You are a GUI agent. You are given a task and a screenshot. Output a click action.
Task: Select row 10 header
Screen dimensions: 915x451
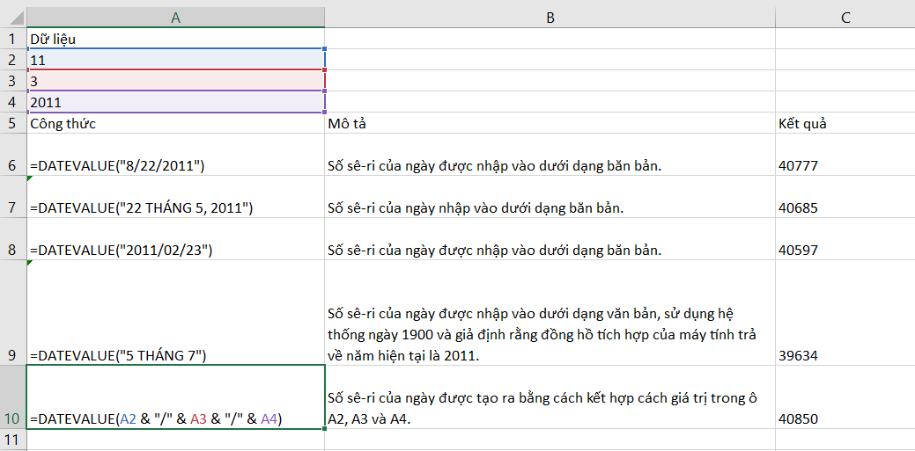(13, 397)
